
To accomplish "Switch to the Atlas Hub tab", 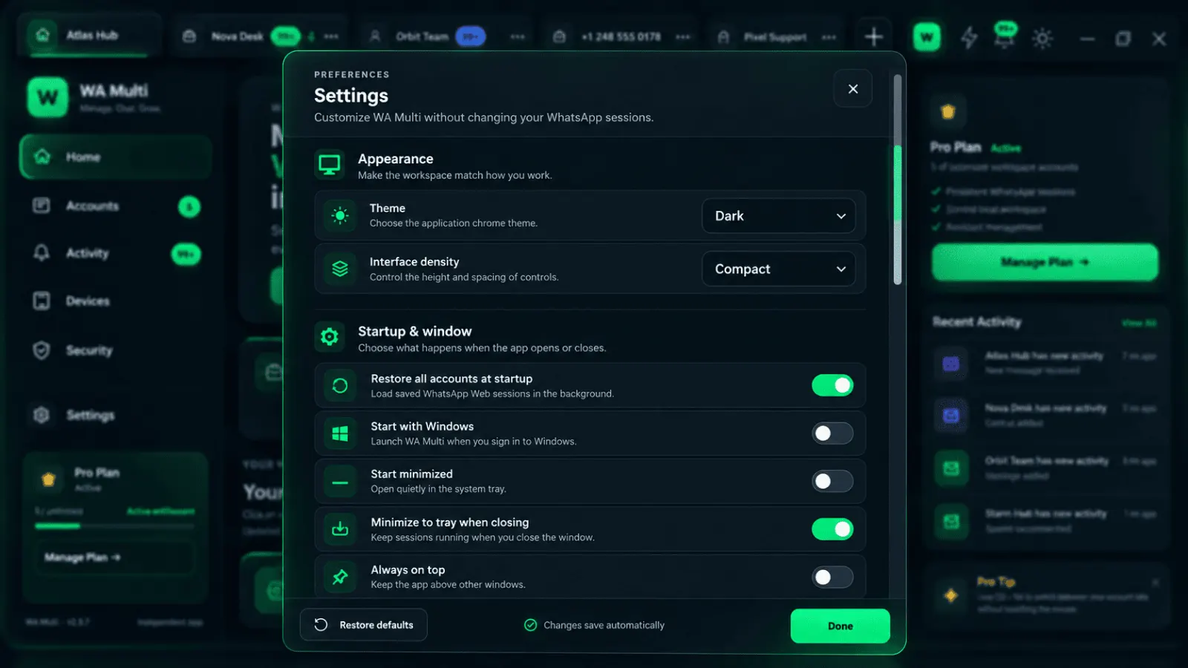I will tap(89, 35).
